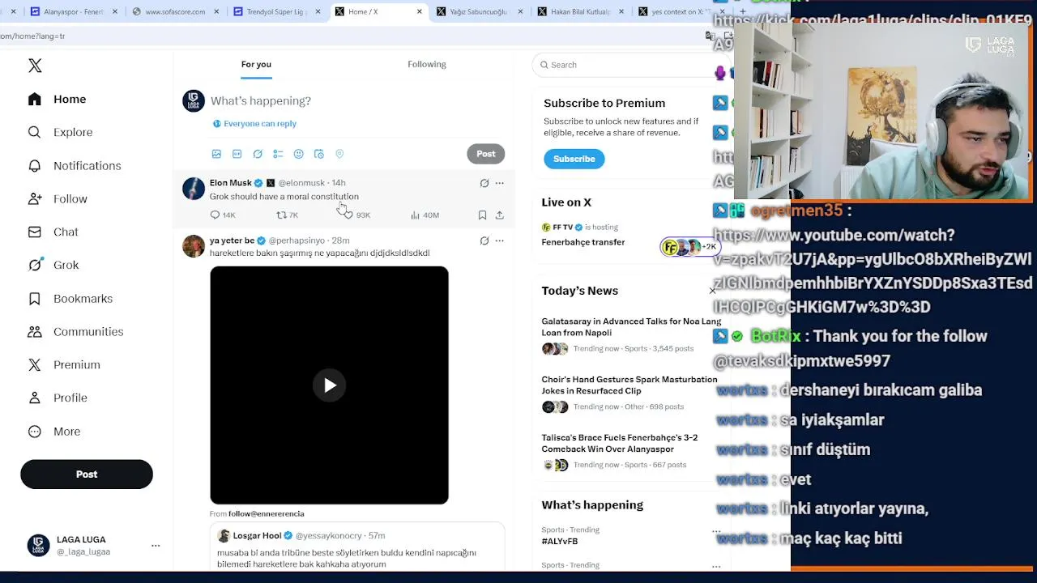Share Elon Musk's post
Viewport: 1037px width, 583px height.
click(x=499, y=215)
